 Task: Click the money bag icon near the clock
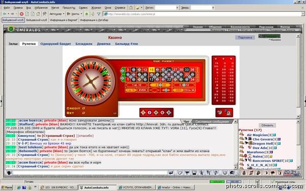(x=244, y=173)
